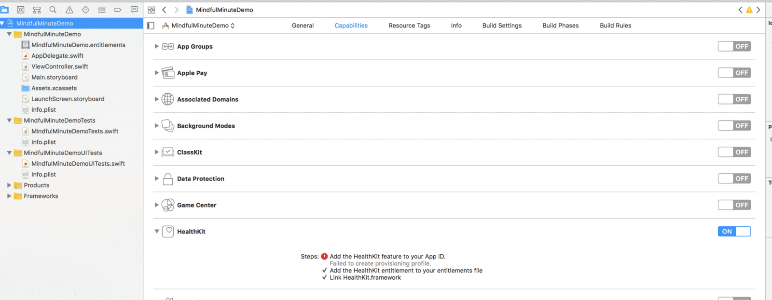Expand the Products folder
Viewport: 772px width, 300px height.
click(9, 185)
